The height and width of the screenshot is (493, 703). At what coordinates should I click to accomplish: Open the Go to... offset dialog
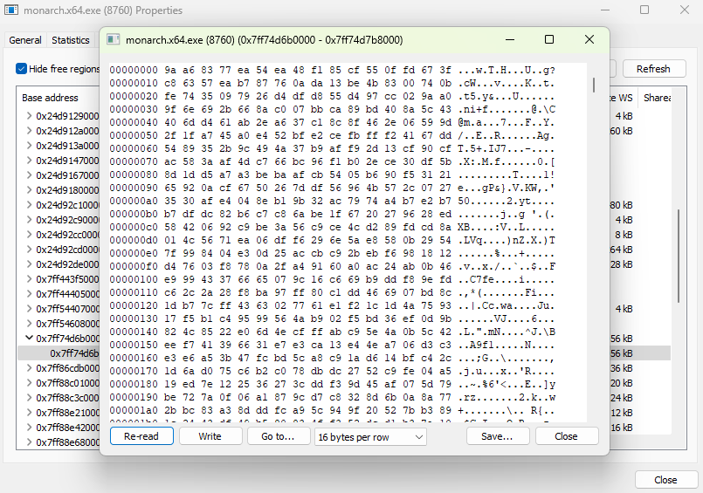(x=278, y=436)
